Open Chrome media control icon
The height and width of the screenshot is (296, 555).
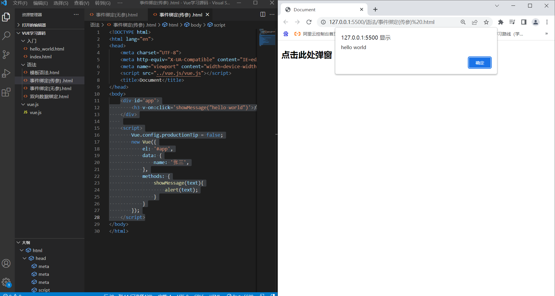click(x=512, y=22)
